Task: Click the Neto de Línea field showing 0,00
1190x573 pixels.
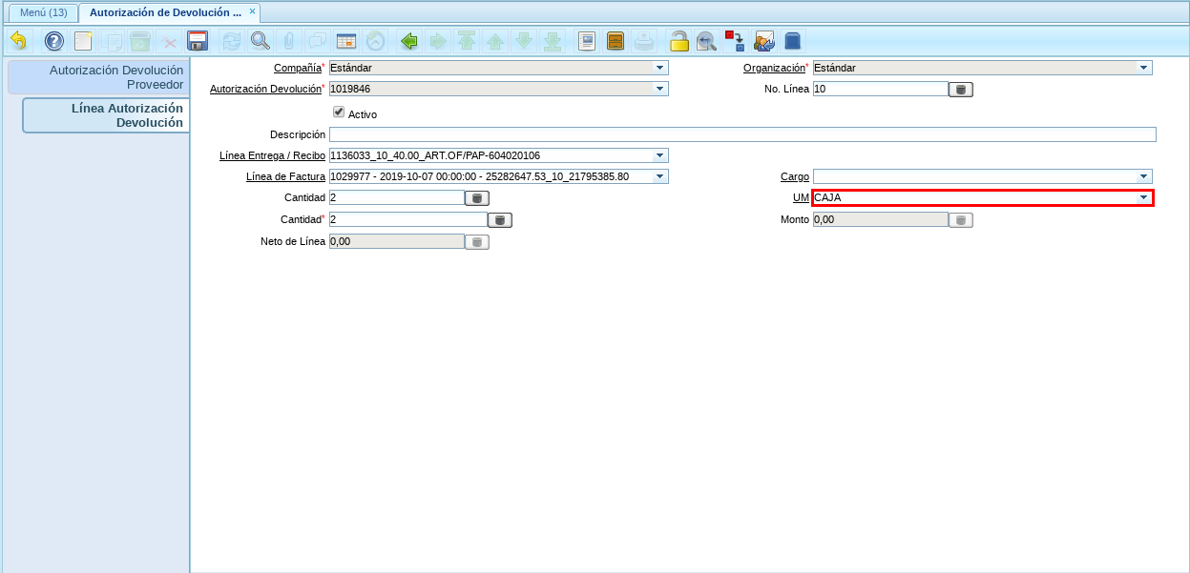Action: tap(396, 241)
